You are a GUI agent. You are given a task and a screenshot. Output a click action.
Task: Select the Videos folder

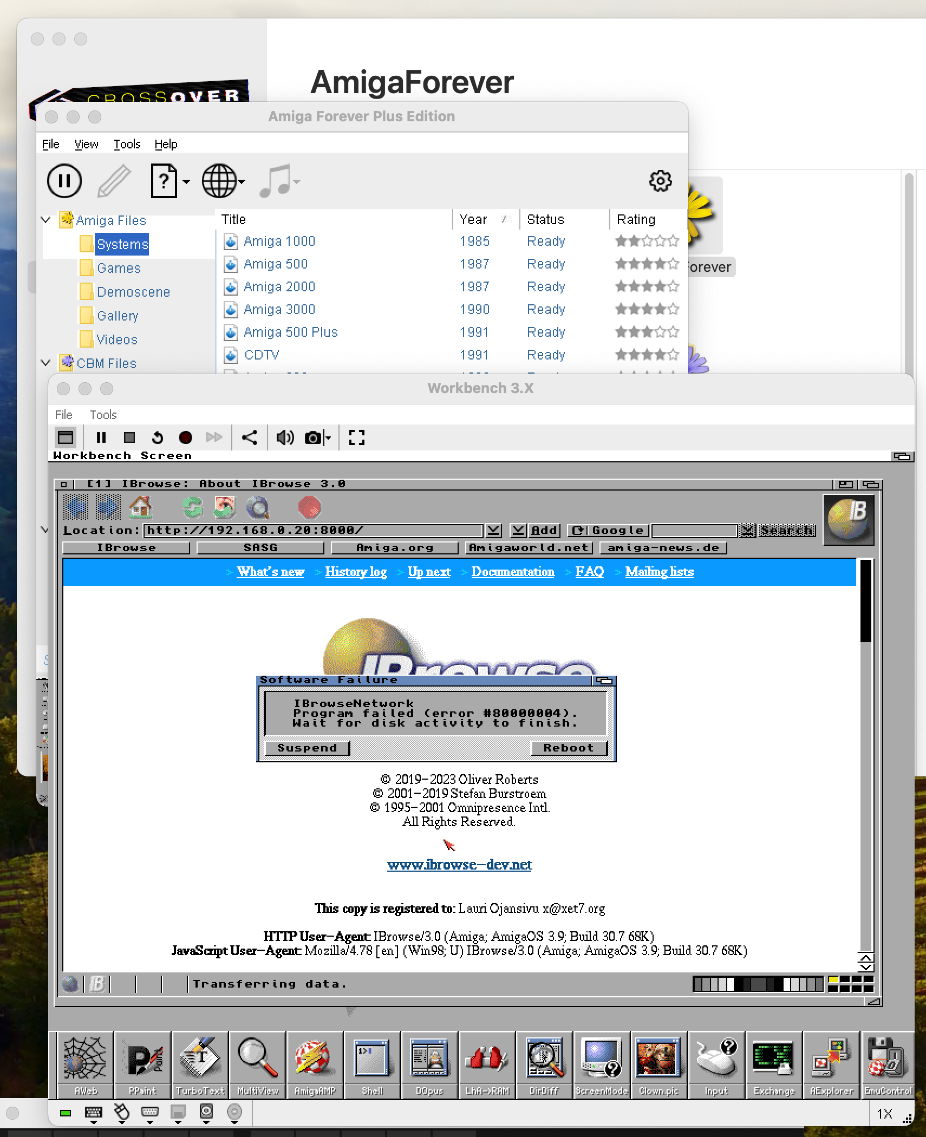click(117, 339)
